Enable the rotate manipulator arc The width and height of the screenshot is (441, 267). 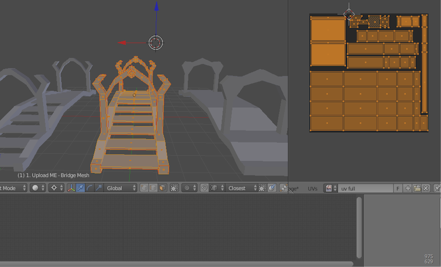[89, 188]
